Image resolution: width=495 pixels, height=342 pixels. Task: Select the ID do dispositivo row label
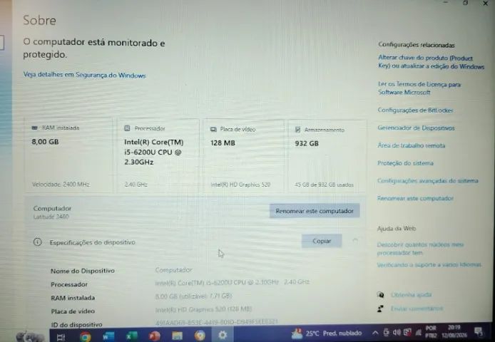(76, 324)
